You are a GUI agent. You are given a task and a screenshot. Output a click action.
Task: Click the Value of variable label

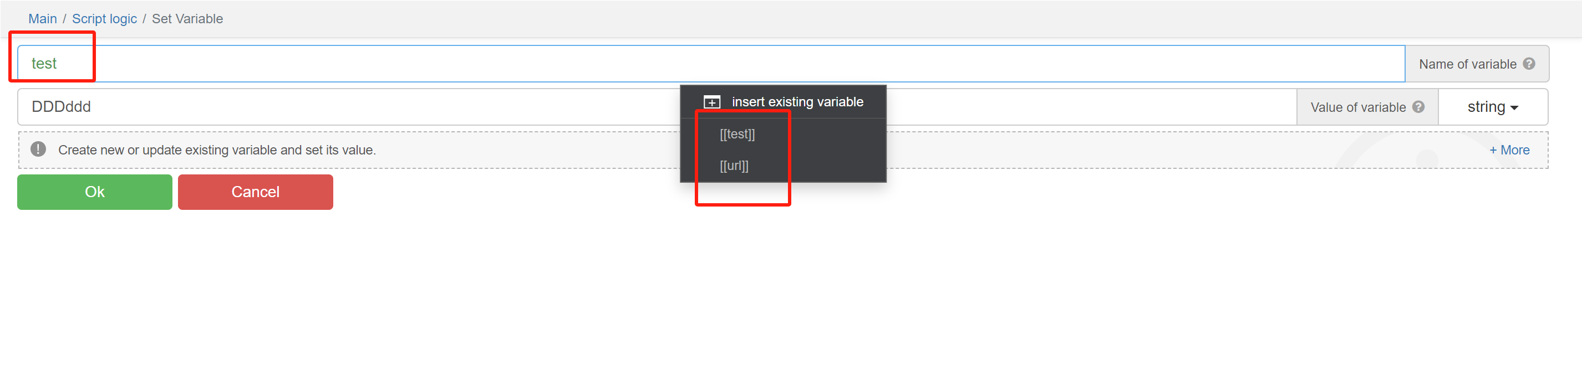click(x=1357, y=107)
